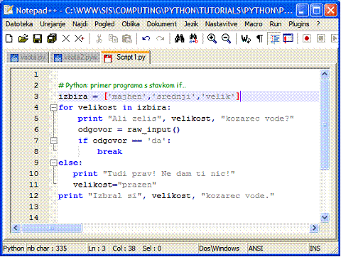This screenshot has width=341, height=257.
Task: Save all files with stacked floppies icon
Action: click(52, 38)
